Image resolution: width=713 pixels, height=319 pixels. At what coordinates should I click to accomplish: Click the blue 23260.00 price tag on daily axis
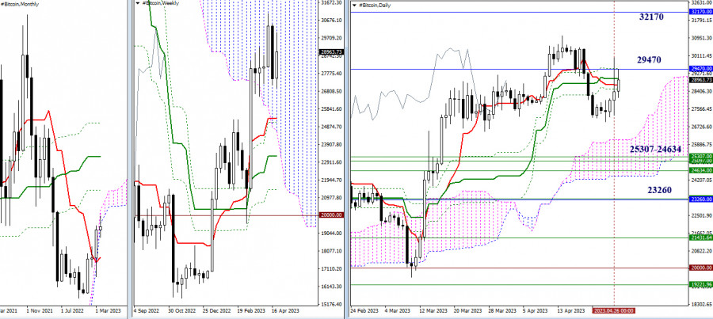[700, 199]
